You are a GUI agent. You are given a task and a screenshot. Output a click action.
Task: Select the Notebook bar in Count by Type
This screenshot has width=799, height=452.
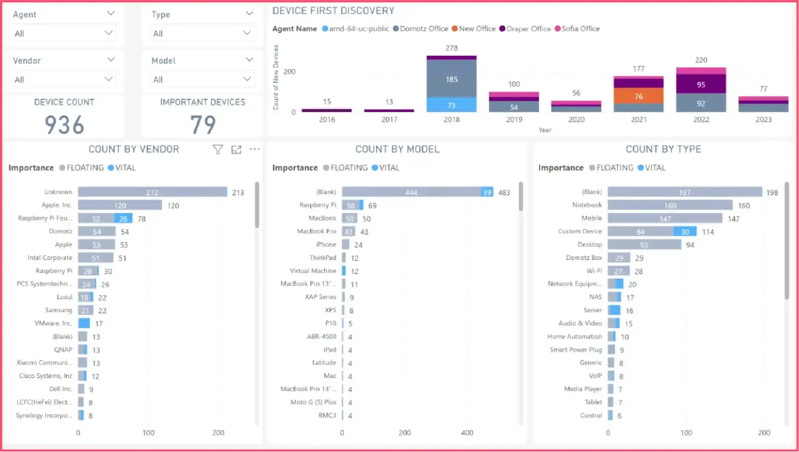coord(670,205)
